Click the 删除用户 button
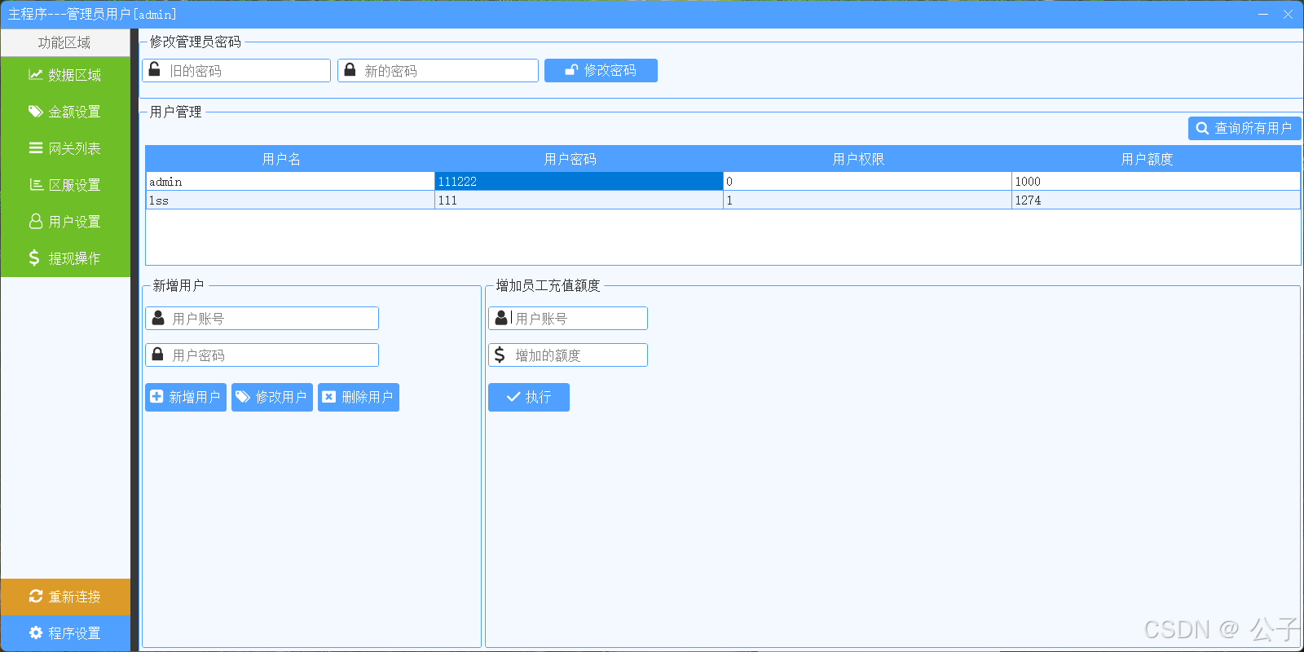Screen dimensions: 1304x652 click(x=359, y=397)
